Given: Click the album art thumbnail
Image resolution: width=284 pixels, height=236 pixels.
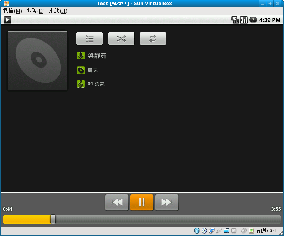Looking at the screenshot, I should (x=37, y=60).
